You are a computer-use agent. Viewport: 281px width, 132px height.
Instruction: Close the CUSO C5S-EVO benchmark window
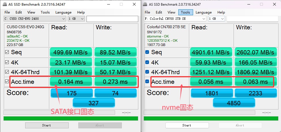(x=134, y=4)
